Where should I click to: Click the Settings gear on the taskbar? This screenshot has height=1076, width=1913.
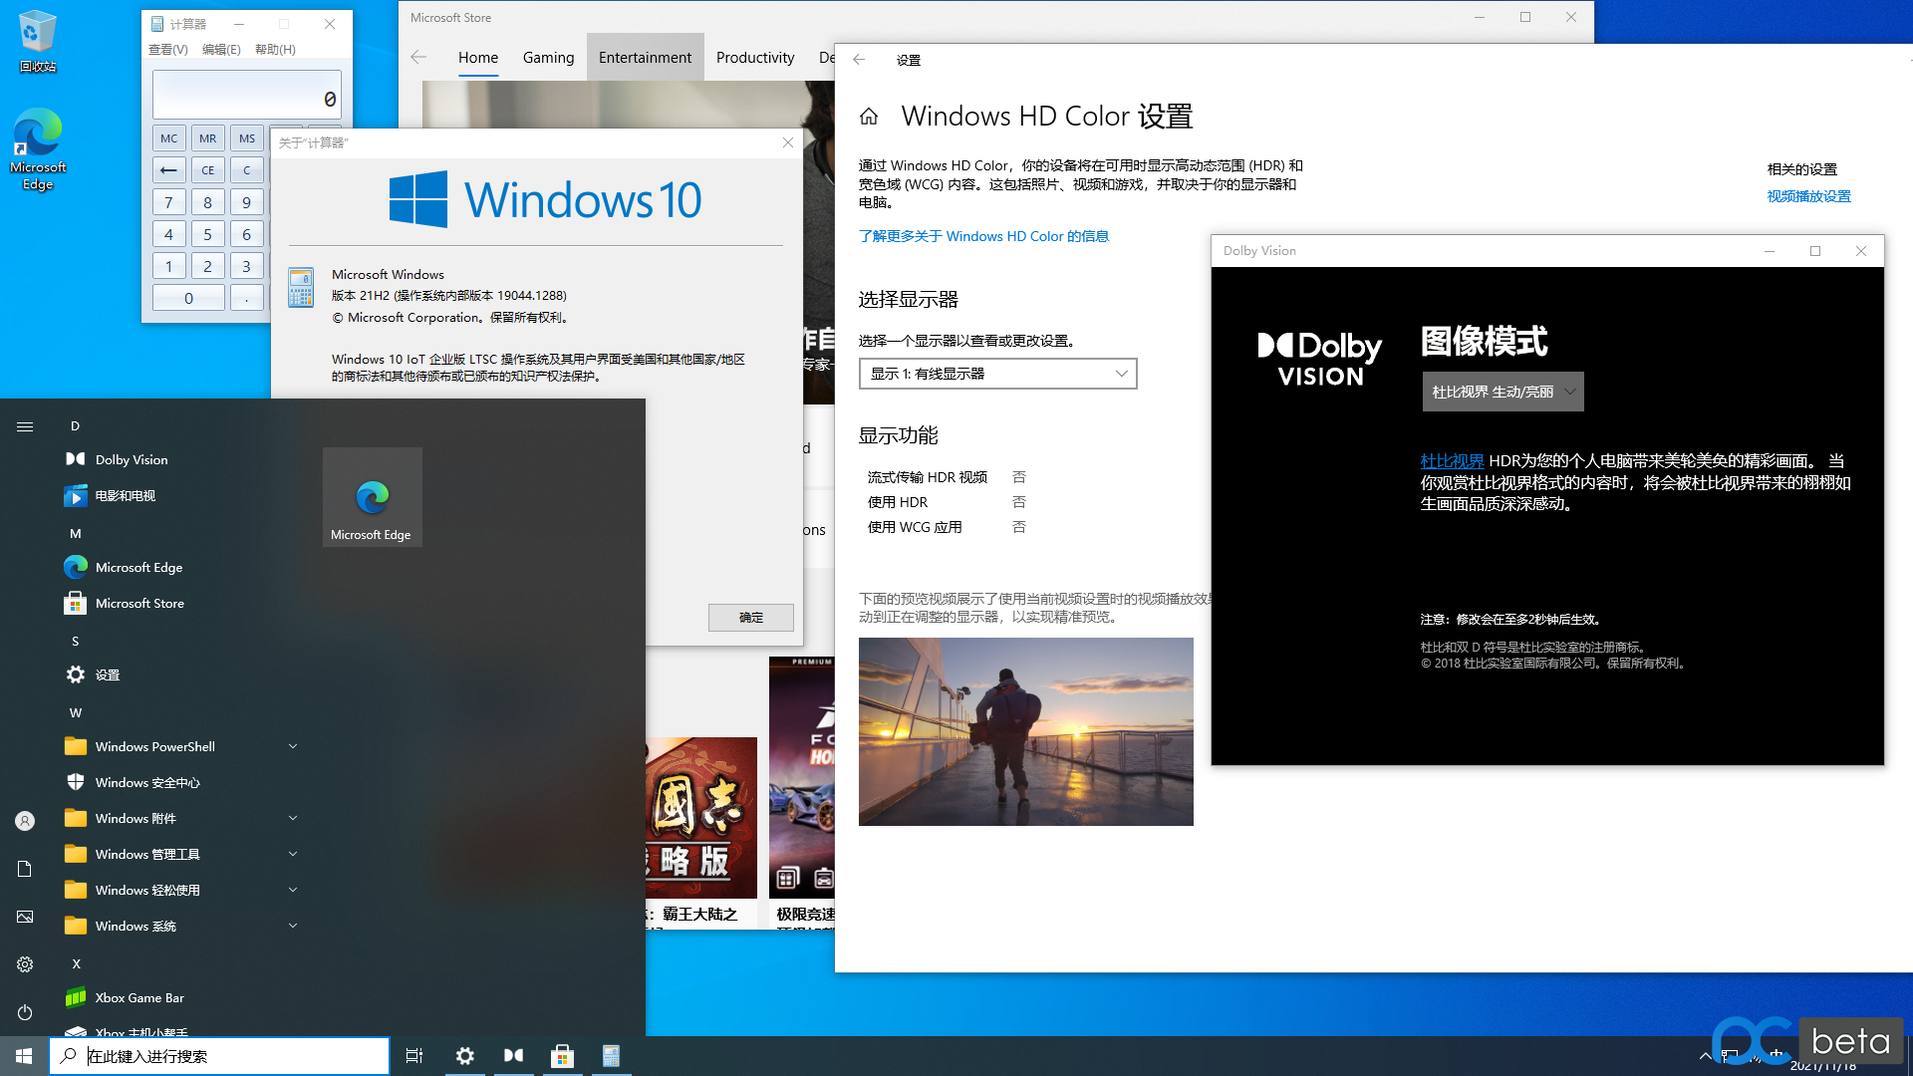pyautogui.click(x=464, y=1055)
